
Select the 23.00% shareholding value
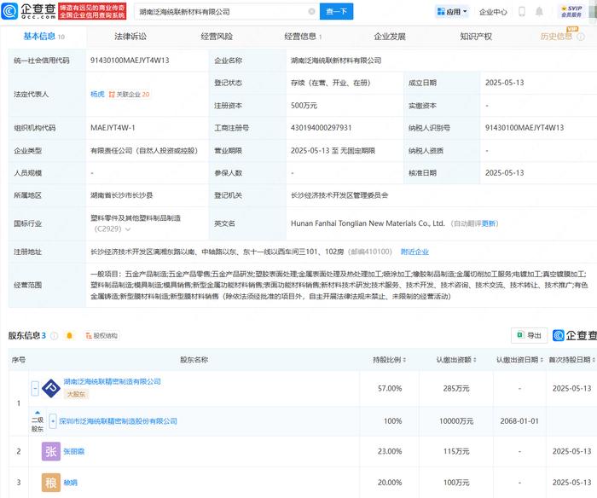[x=390, y=452]
